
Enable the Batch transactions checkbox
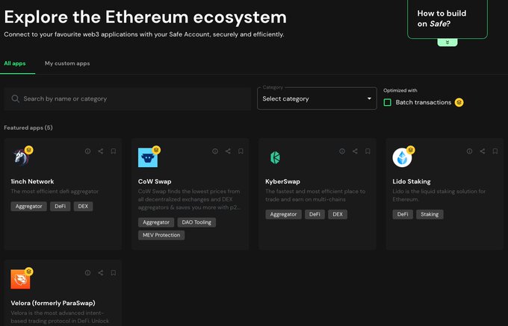point(387,102)
